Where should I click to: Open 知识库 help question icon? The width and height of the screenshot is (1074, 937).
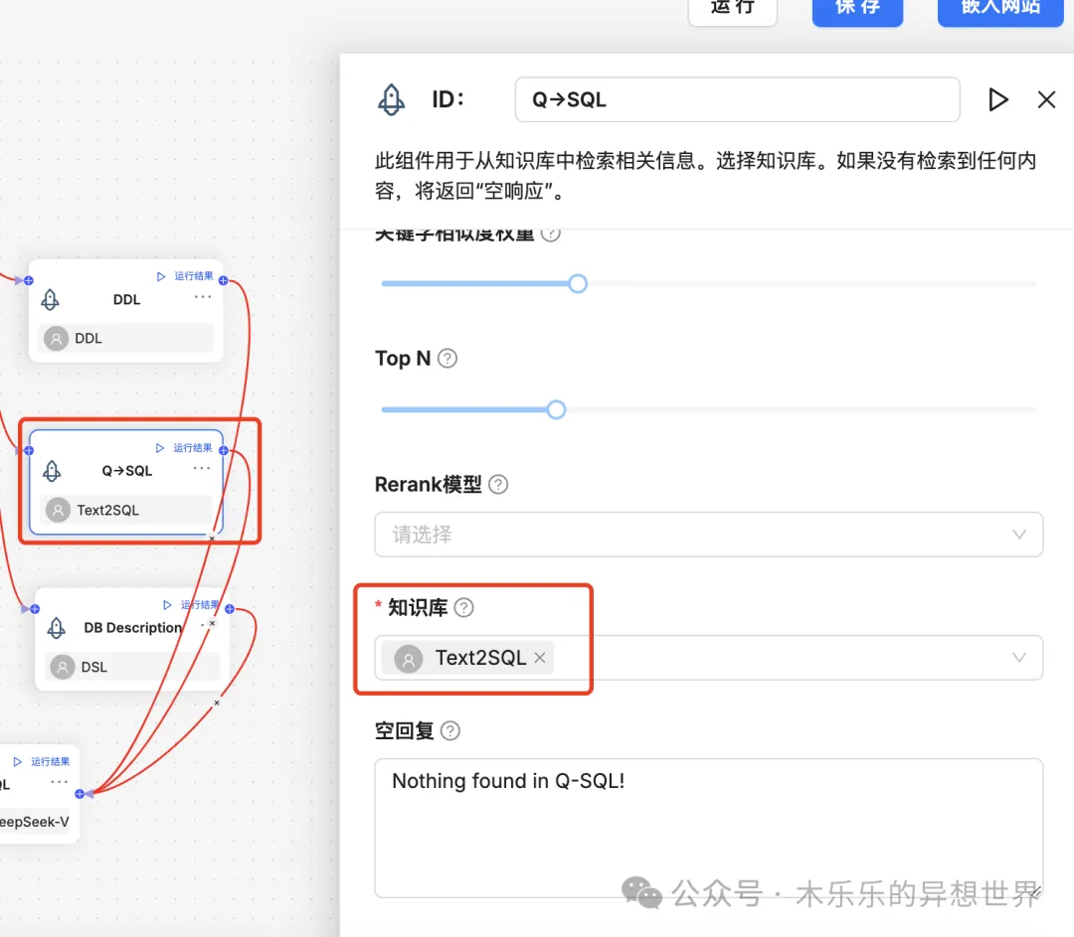tap(463, 607)
